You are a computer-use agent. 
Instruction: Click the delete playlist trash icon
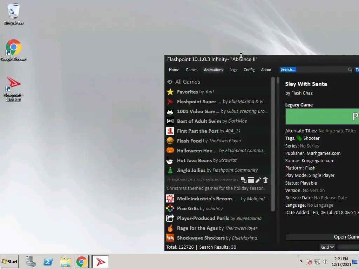pyautogui.click(x=265, y=180)
